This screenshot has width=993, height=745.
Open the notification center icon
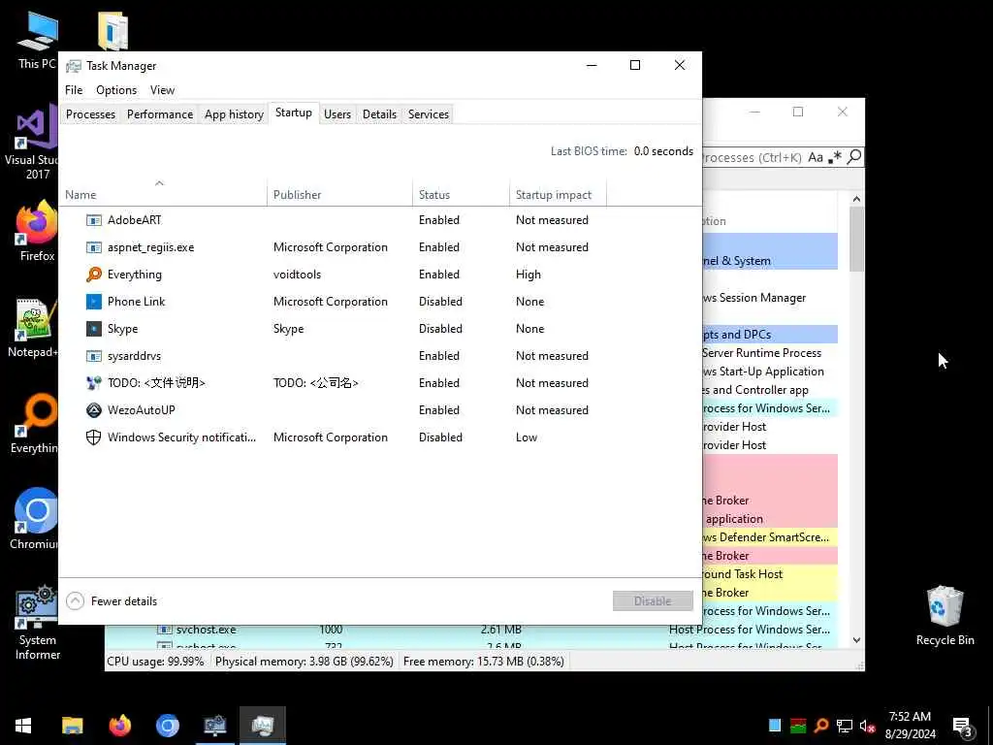point(963,726)
